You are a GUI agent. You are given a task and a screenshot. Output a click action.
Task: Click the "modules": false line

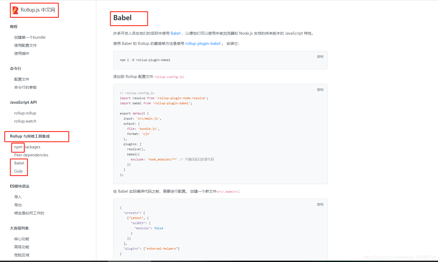pos(149,228)
